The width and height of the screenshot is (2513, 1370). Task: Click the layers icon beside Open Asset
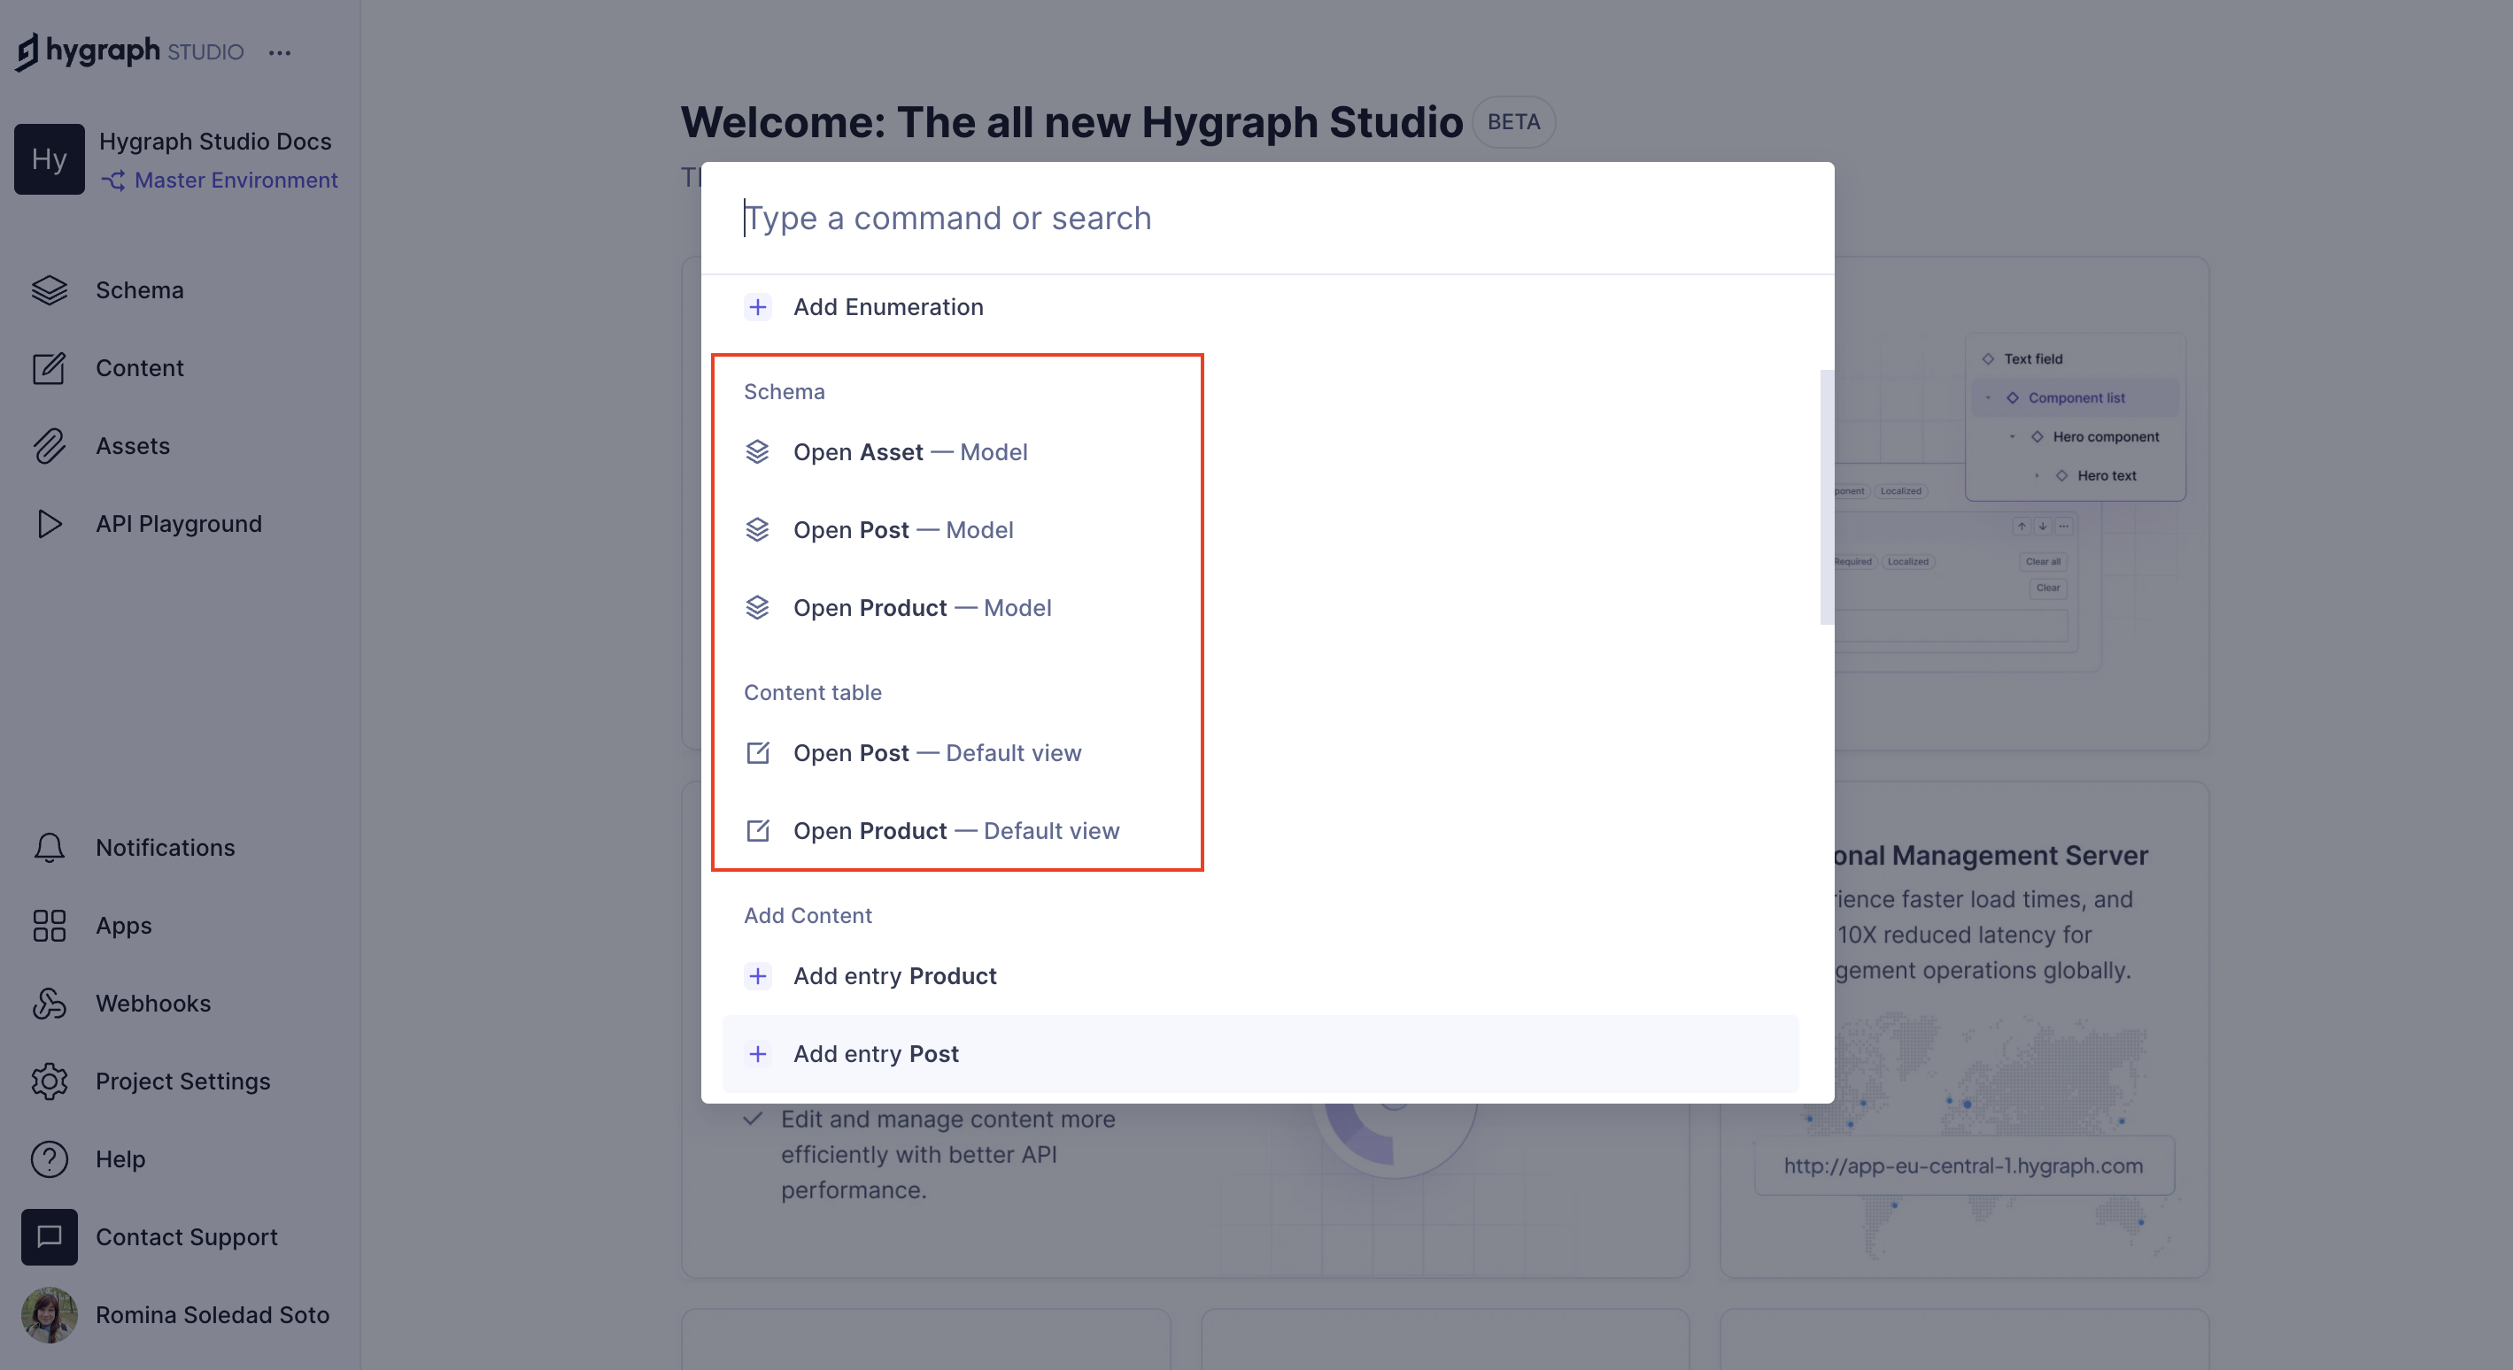coord(758,452)
